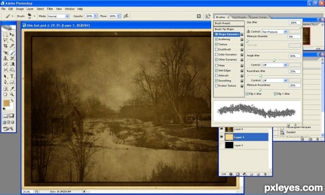
Task: Select the Zoom tool
Action: pyautogui.click(x=12, y=94)
